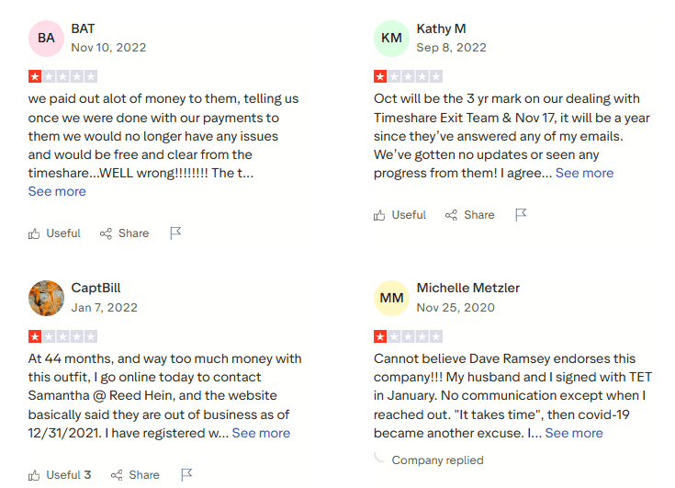The height and width of the screenshot is (488, 675).
Task: Click thumbs-up icon on BAT's review
Action: (35, 233)
